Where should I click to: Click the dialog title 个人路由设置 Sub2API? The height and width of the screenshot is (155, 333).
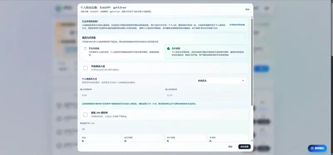(x=103, y=7)
